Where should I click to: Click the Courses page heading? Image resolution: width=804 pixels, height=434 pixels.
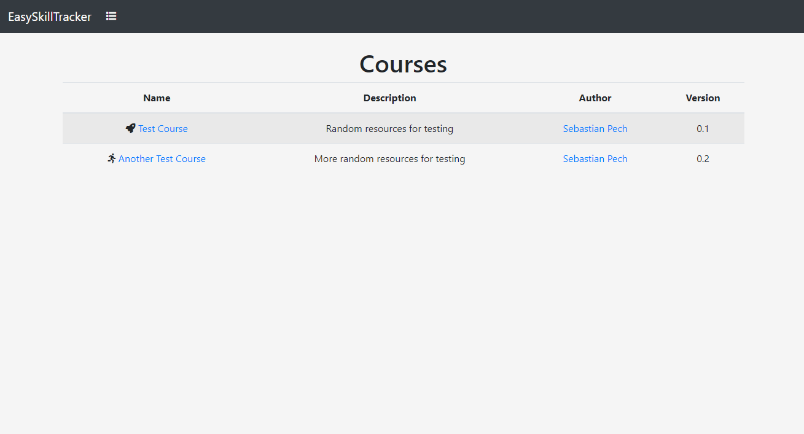[x=403, y=64]
